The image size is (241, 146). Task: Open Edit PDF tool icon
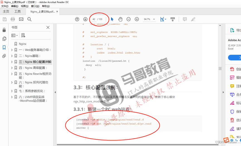[232, 77]
